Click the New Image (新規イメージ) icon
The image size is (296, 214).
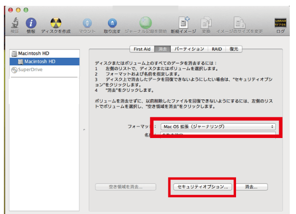[184, 23]
